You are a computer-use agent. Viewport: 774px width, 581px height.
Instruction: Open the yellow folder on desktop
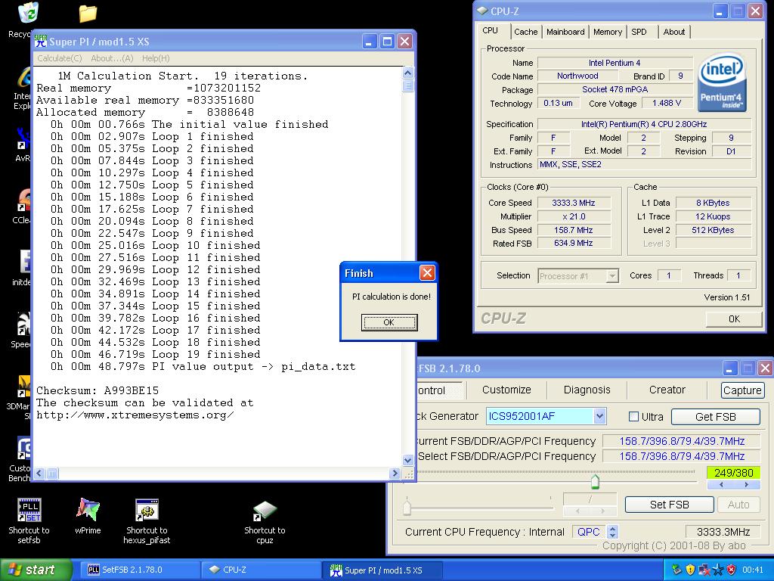click(88, 14)
